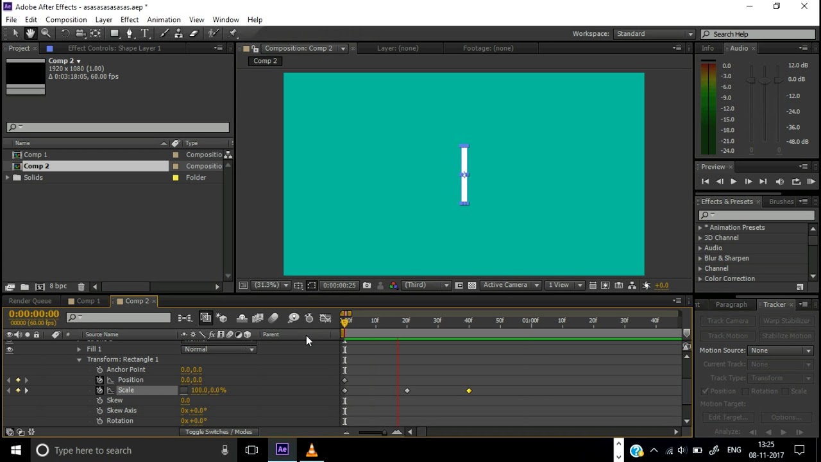Select the Pan Behind anchor point tool
The image size is (821, 462).
[96, 33]
